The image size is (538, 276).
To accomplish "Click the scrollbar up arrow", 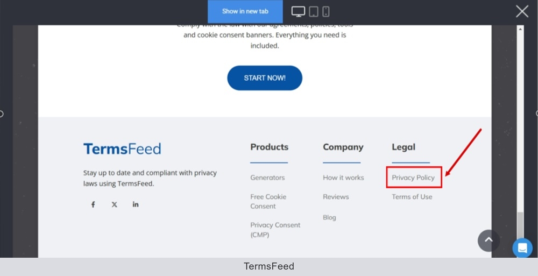I will pyautogui.click(x=520, y=30).
